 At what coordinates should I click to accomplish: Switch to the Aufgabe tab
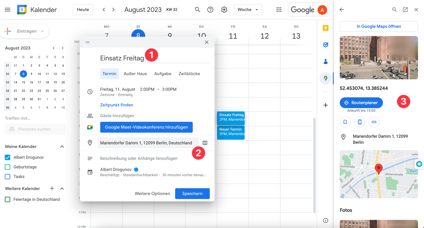[x=163, y=74]
